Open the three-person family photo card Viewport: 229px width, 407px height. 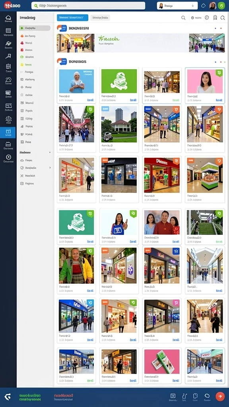coord(162,227)
